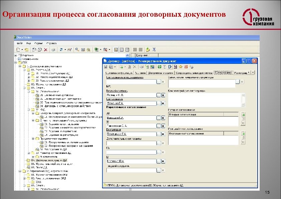Click the green export table icon in the main toolbar

[96, 49]
